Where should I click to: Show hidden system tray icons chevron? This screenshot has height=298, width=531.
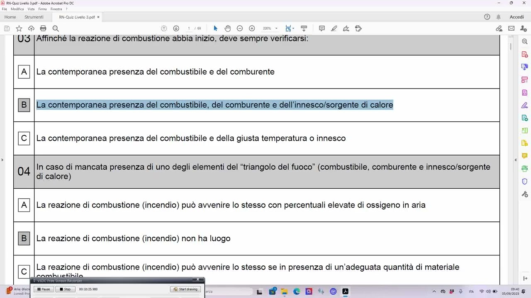point(434,291)
